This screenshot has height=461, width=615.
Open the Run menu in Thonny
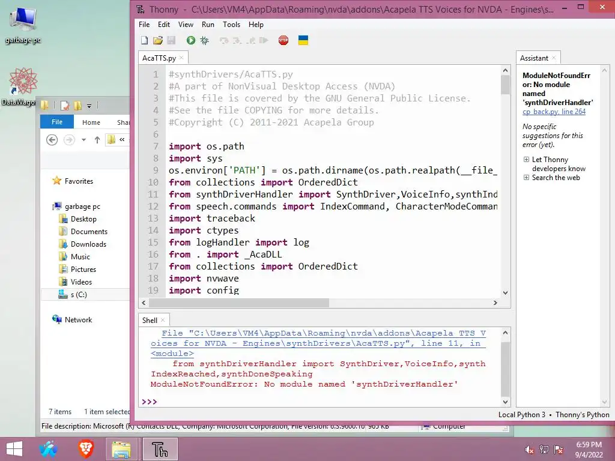pos(208,24)
